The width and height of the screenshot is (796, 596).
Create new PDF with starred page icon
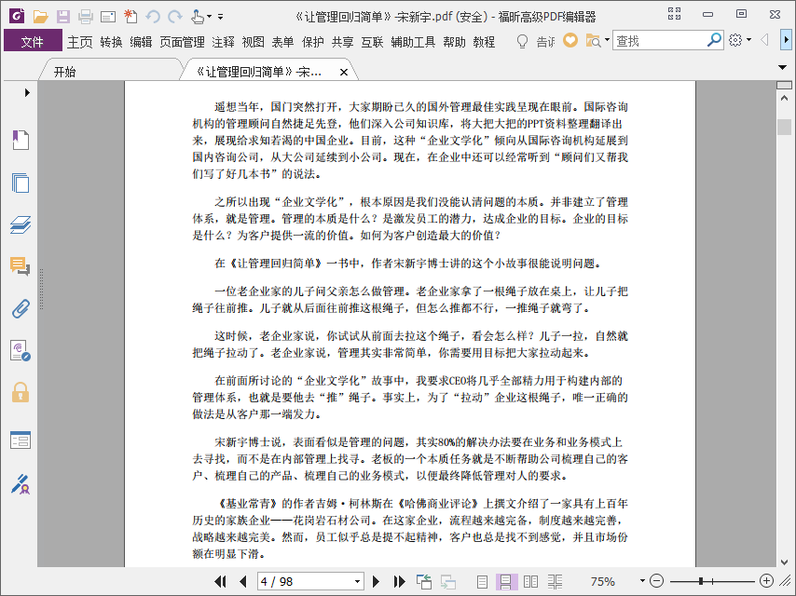tap(130, 16)
